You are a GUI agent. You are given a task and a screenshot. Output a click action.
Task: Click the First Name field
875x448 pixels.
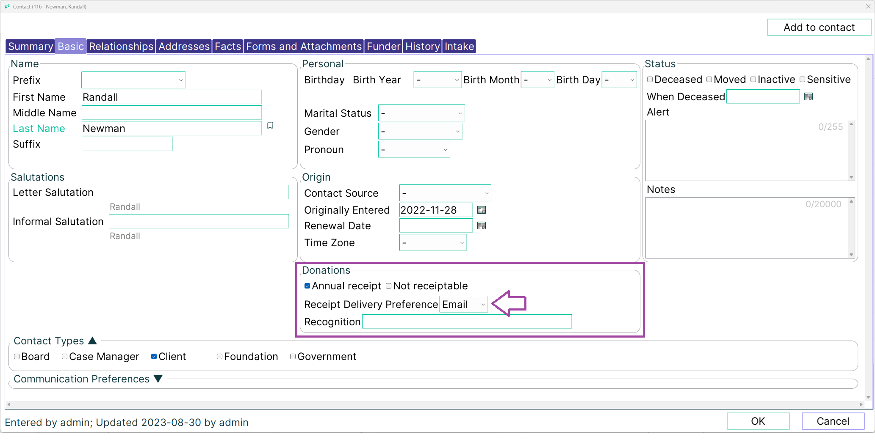coord(172,97)
